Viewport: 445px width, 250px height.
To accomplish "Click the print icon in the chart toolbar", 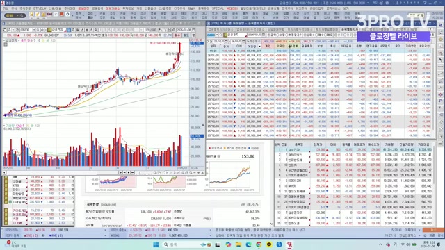I will [169, 30].
